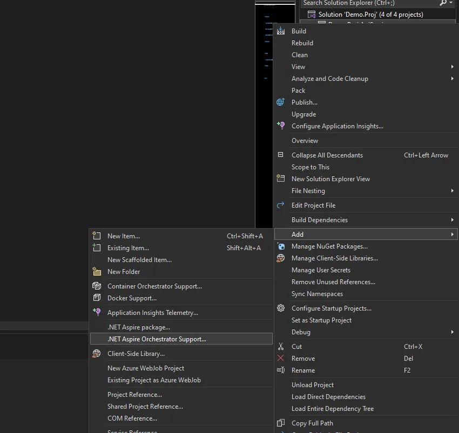Click the Docker Support icon

[x=97, y=298]
